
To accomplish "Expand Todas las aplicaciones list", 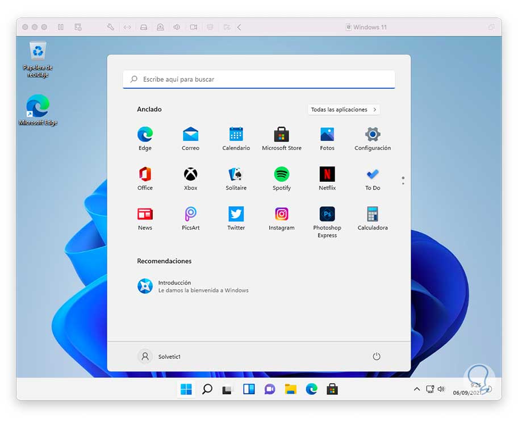I will (x=344, y=110).
